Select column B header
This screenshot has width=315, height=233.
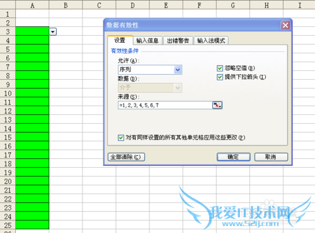coord(66,5)
